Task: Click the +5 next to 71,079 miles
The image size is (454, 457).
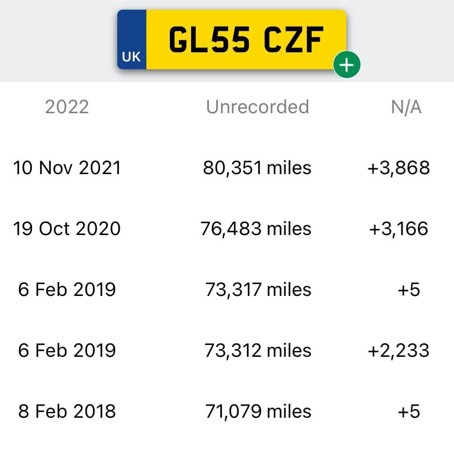Action: pos(409,411)
